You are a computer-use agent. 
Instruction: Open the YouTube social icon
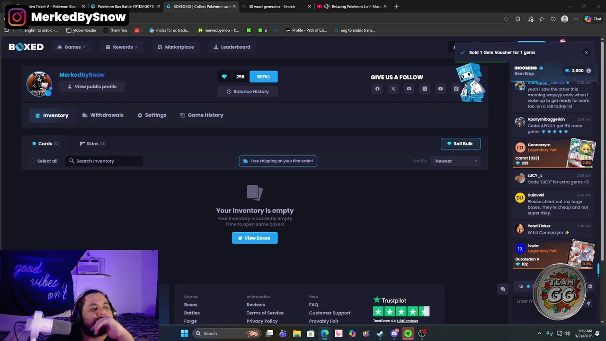tap(440, 89)
